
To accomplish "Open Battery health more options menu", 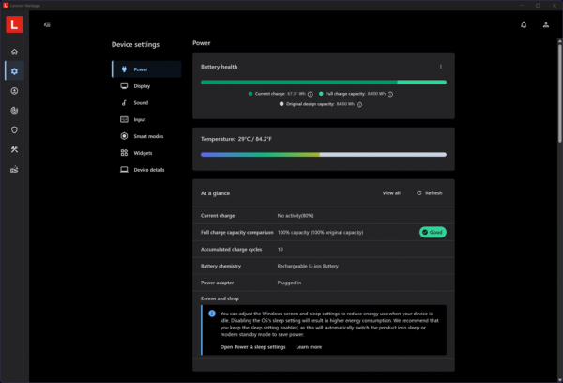I will click(x=441, y=67).
